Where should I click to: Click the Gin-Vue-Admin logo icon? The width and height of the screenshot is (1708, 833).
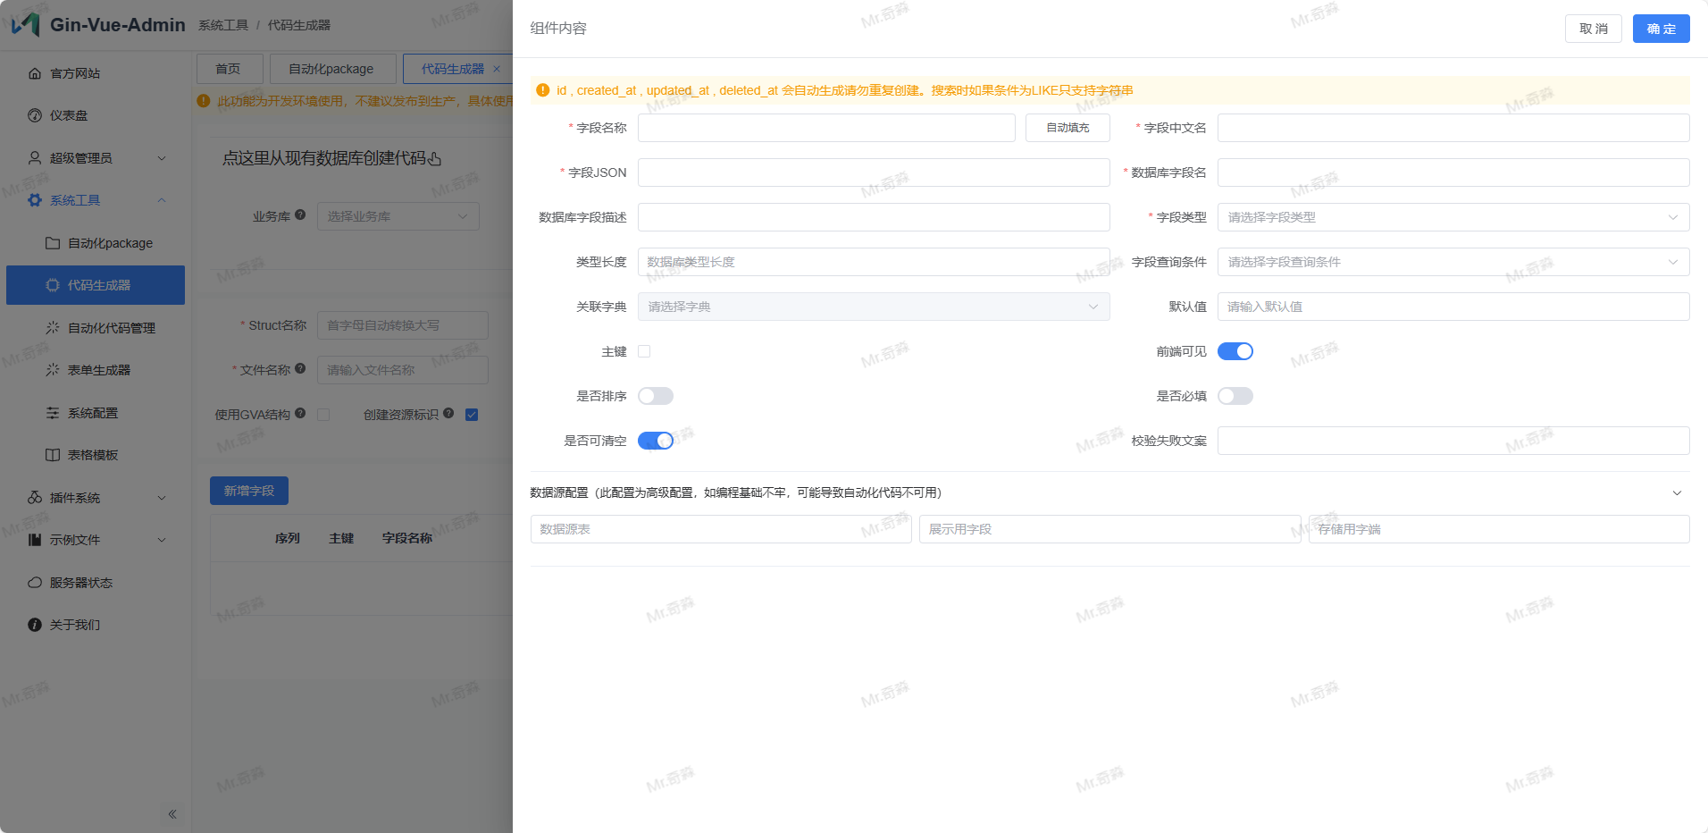point(26,24)
